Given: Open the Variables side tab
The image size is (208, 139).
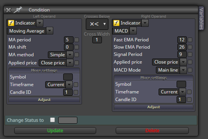Looking at the screenshot, I should 201,18.
